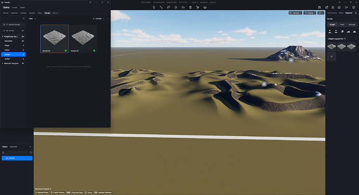Select the first height map thumbnail in Inspector
Image resolution: width=359 pixels, height=195 pixels.
(331, 47)
